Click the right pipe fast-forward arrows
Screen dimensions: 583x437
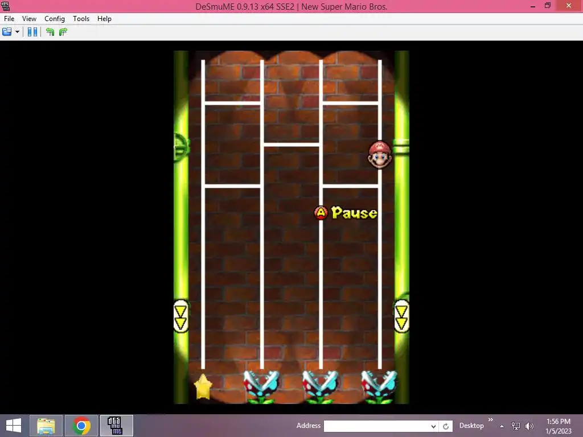[x=401, y=316]
